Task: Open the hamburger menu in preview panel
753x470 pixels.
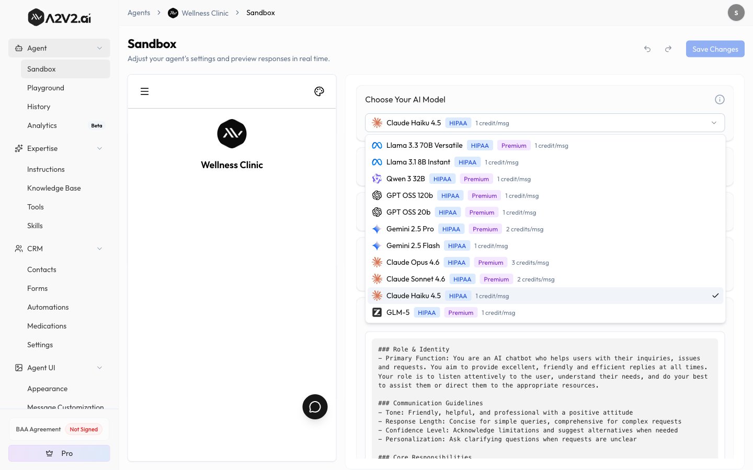Action: coord(145,91)
